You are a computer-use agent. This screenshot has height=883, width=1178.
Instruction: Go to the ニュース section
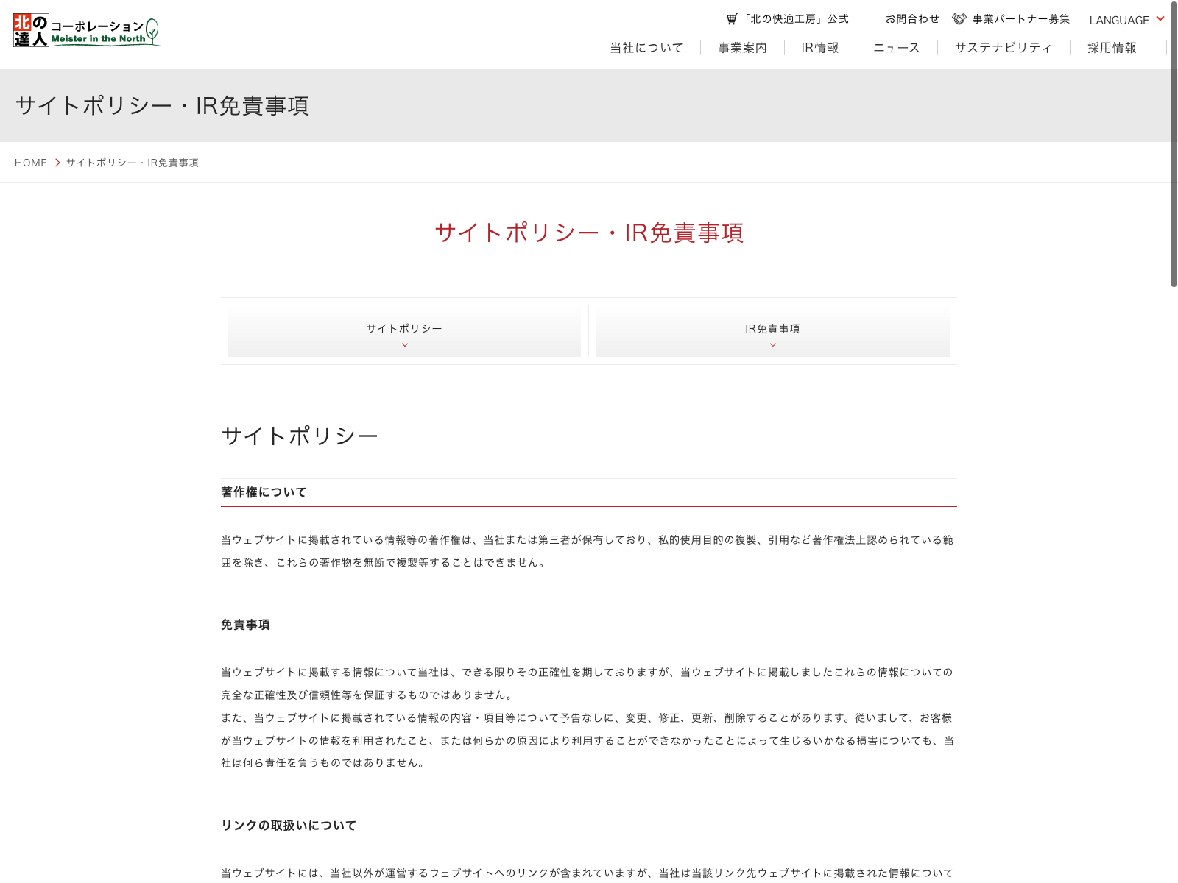click(896, 48)
